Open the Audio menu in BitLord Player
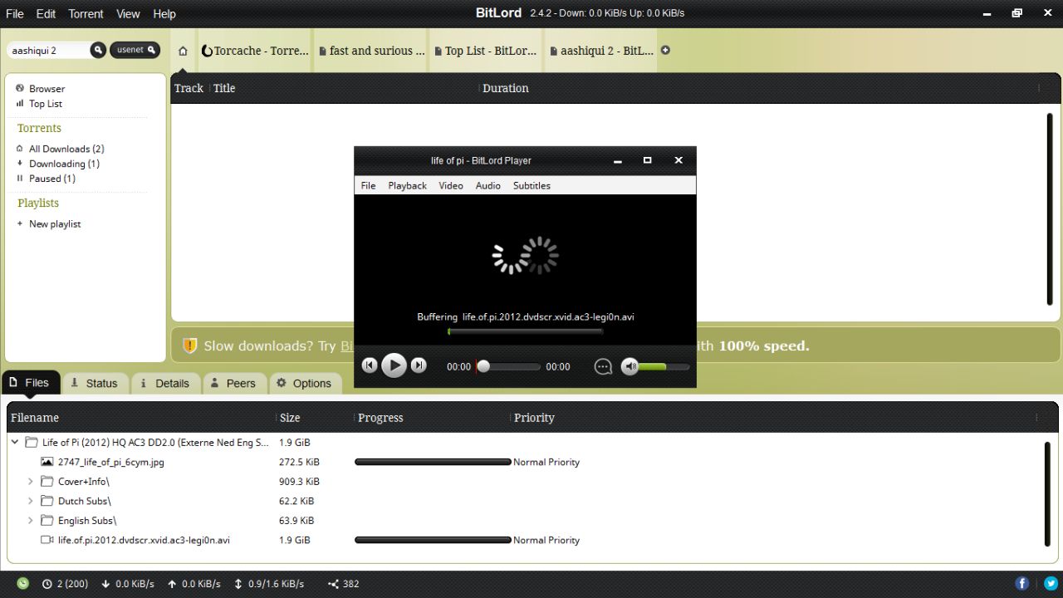 [x=487, y=186]
